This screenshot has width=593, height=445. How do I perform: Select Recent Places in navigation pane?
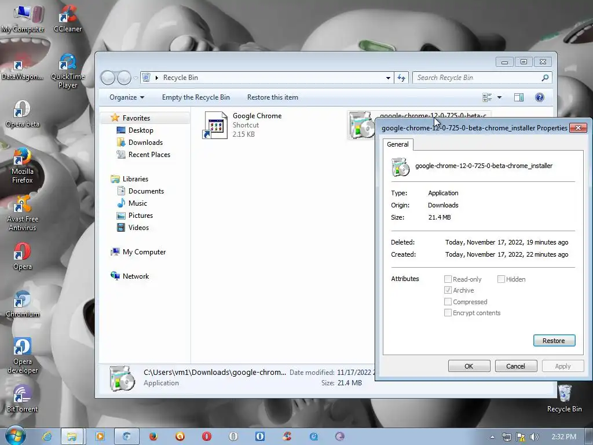click(149, 154)
